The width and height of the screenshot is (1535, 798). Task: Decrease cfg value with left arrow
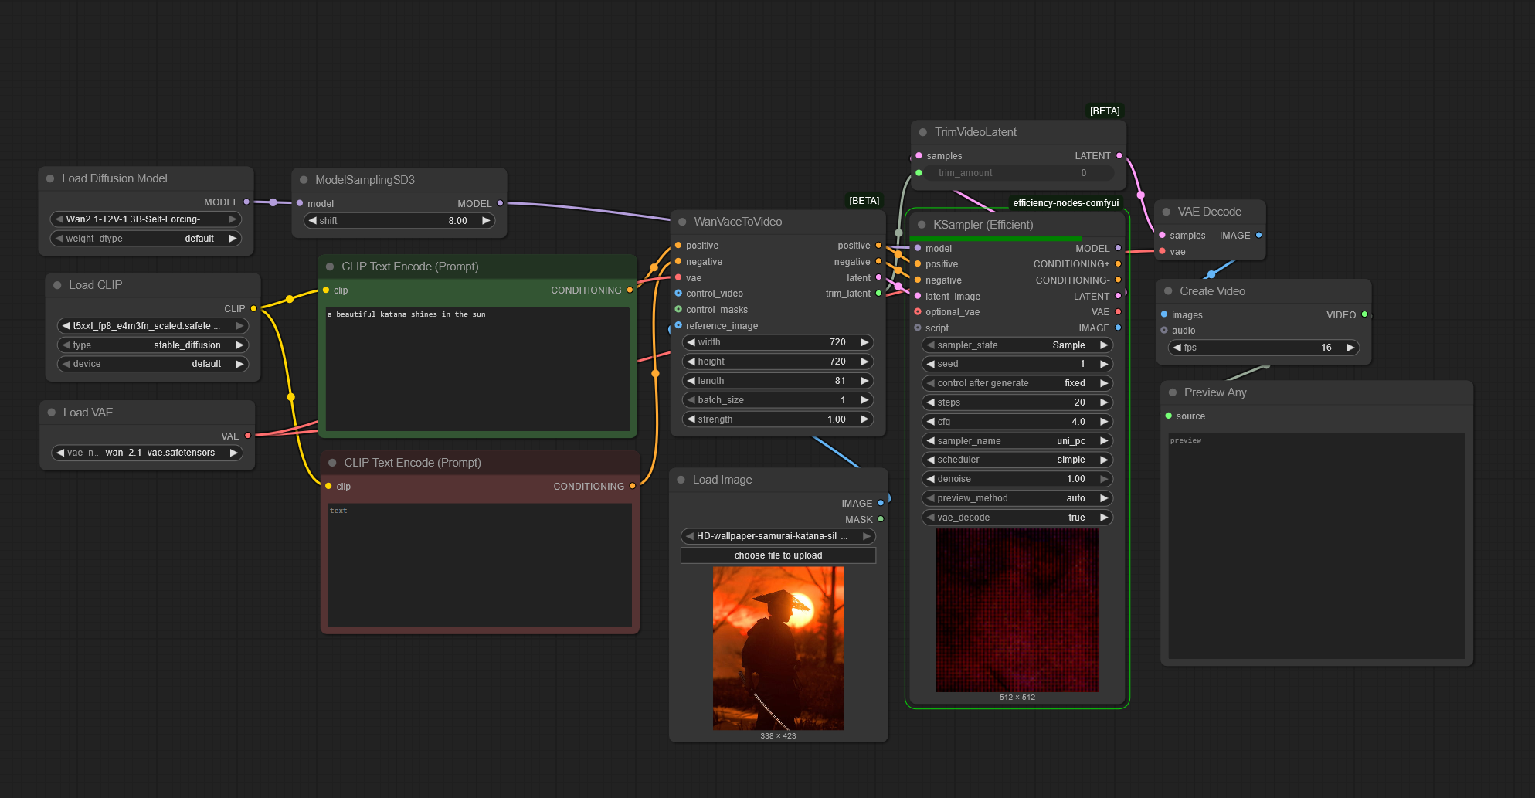point(930,422)
